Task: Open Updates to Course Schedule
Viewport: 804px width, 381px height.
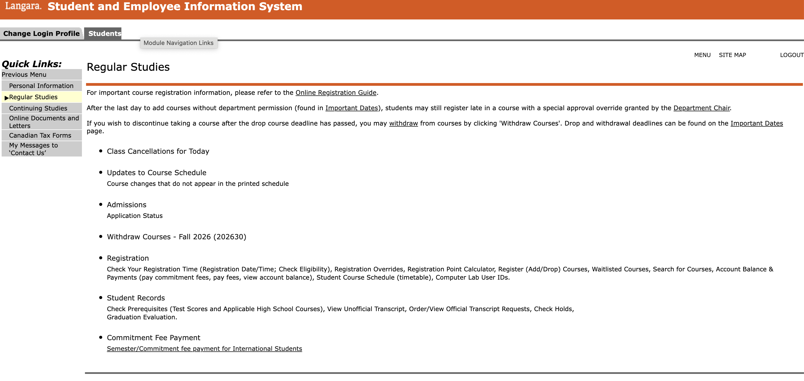Action: pos(156,173)
